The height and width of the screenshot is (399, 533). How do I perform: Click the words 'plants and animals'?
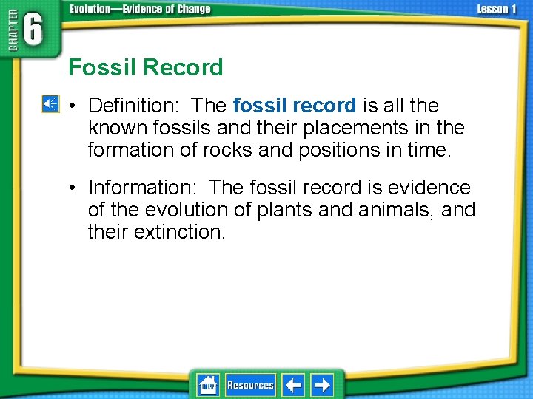pyautogui.click(x=346, y=210)
